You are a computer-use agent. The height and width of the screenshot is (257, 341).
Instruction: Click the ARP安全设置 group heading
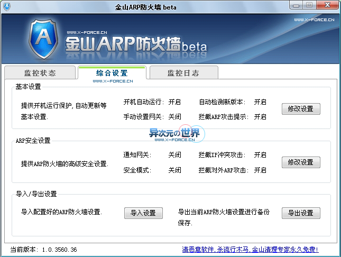(x=33, y=141)
